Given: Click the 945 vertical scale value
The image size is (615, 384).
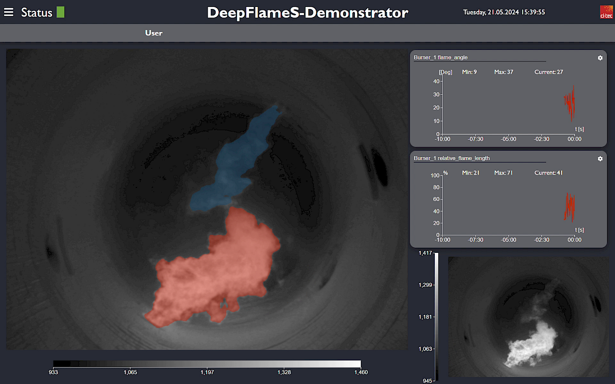Looking at the screenshot, I should (427, 381).
